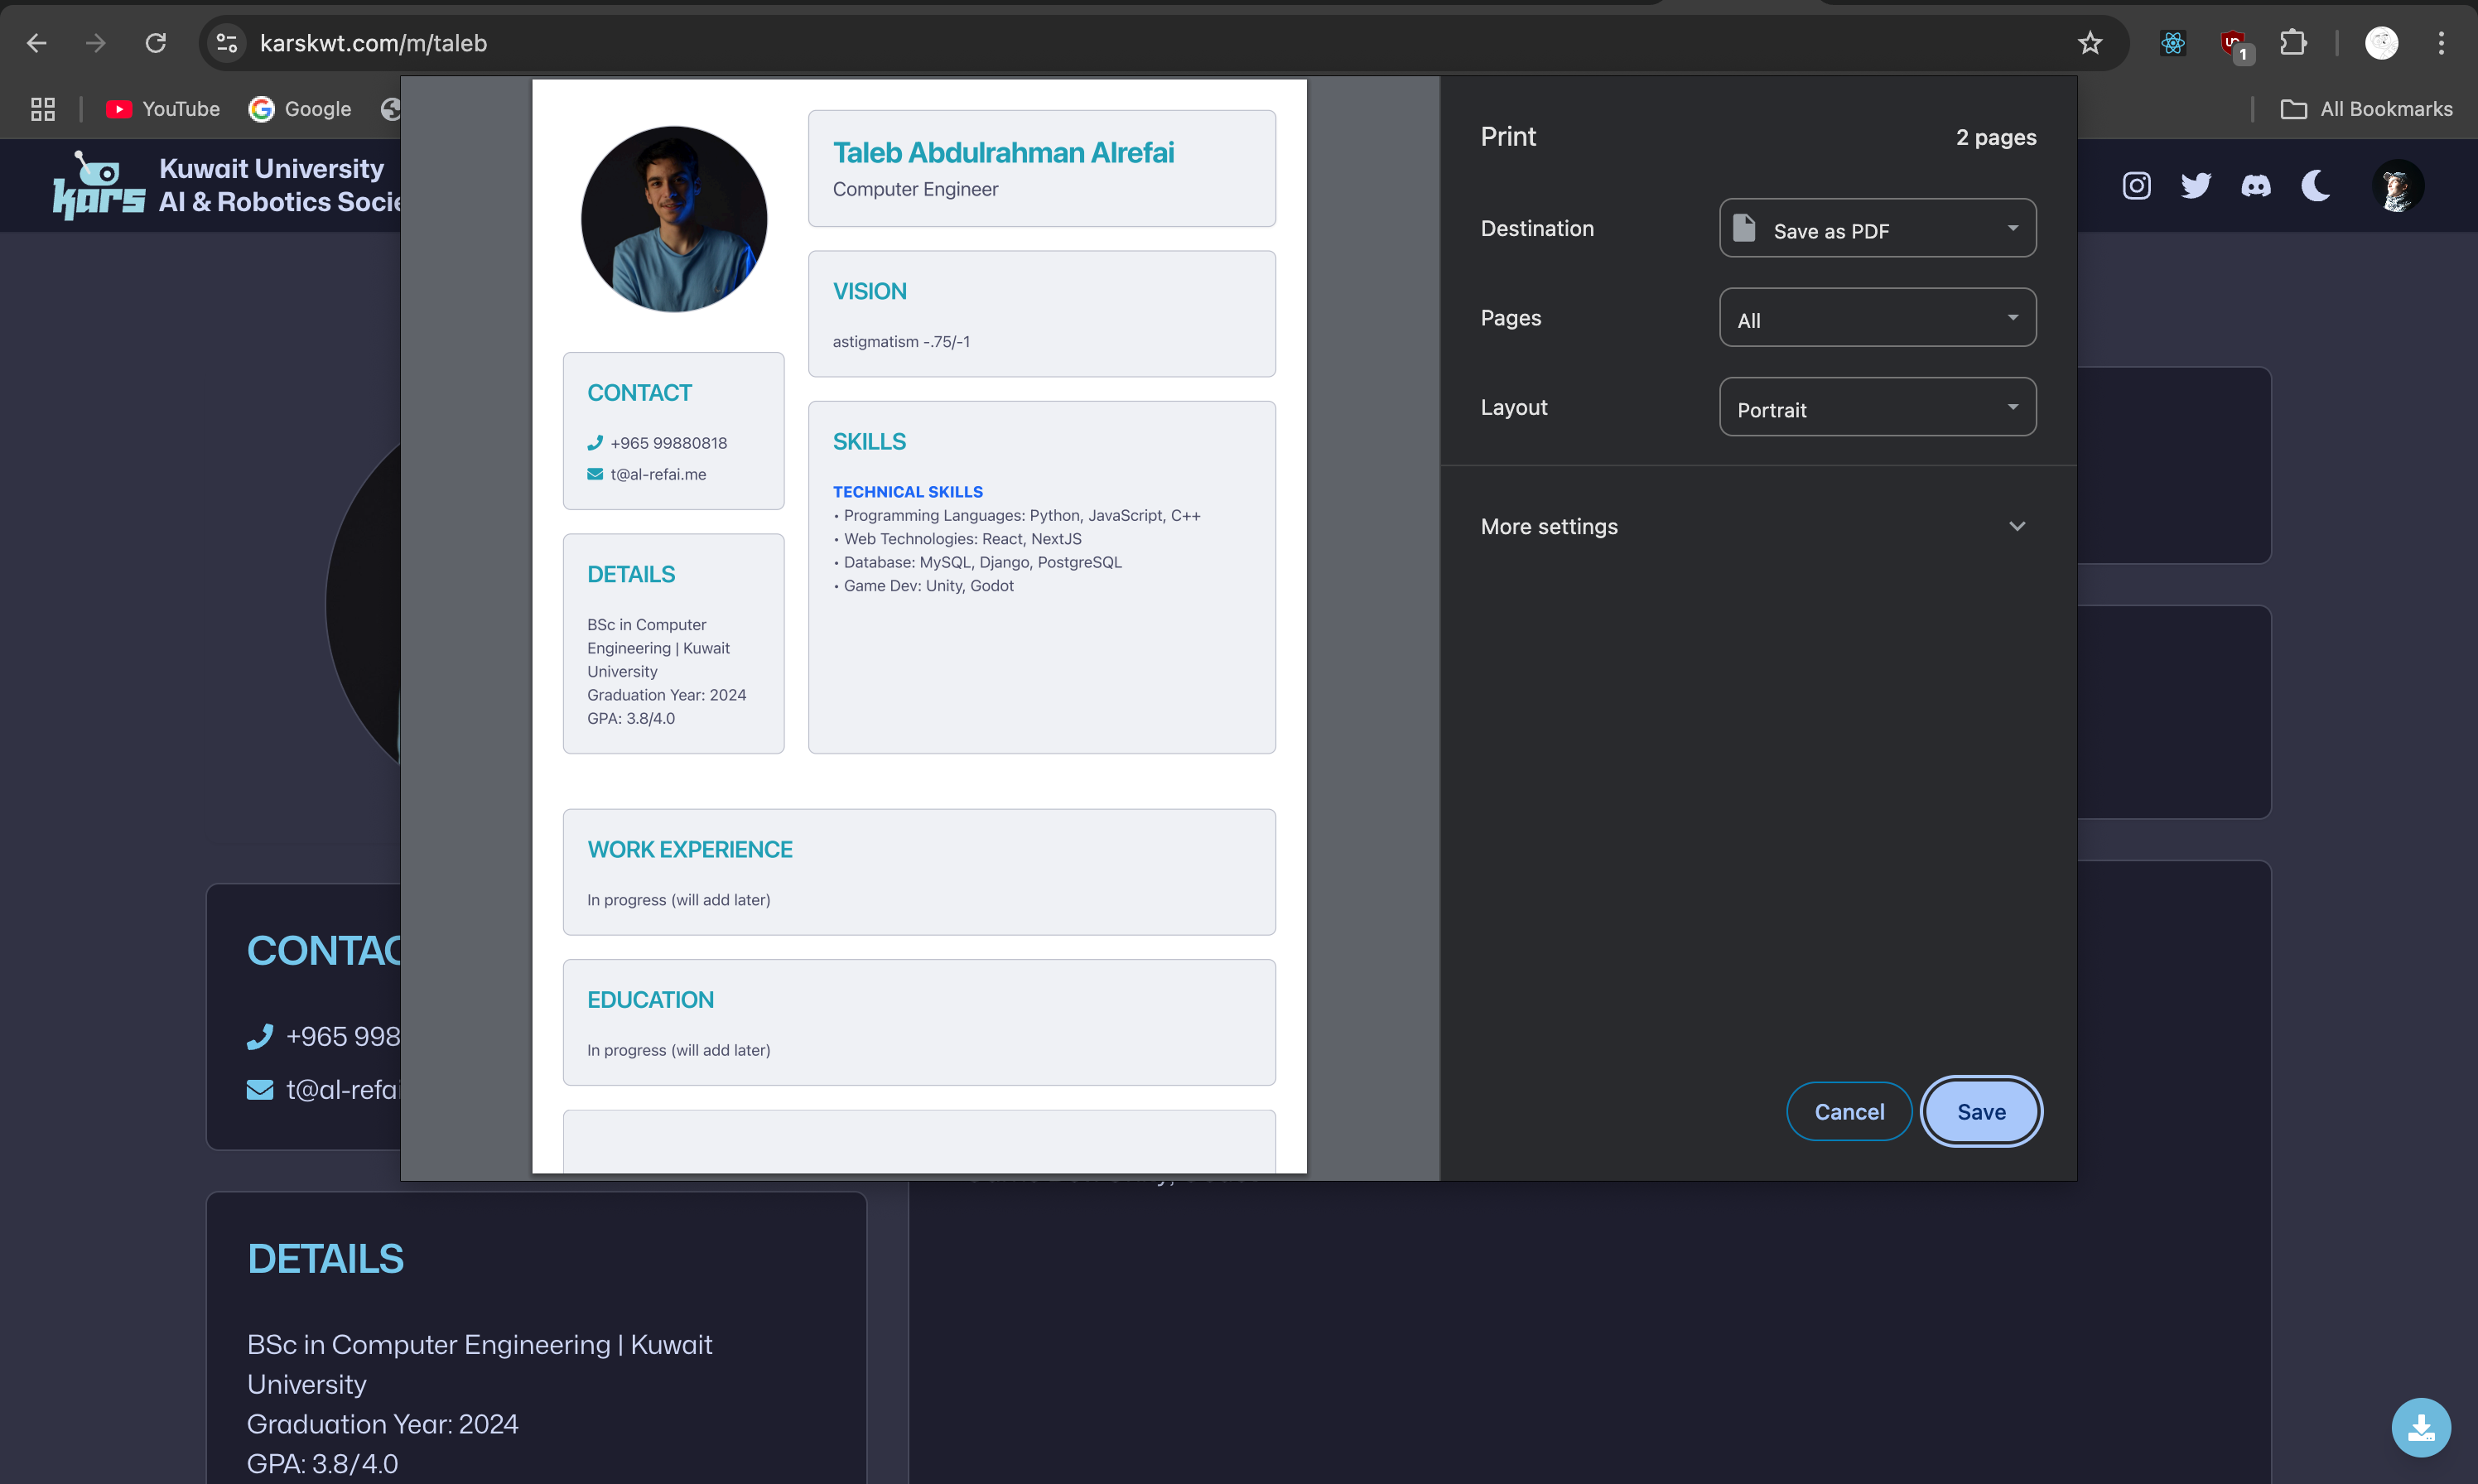This screenshot has height=1484, width=2478.
Task: Click the GPA: 3.8/4.0 line in preview
Action: tap(631, 718)
